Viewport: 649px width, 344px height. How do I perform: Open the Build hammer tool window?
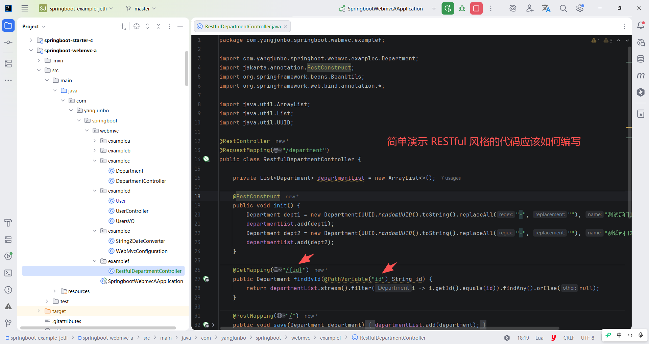click(x=8, y=223)
